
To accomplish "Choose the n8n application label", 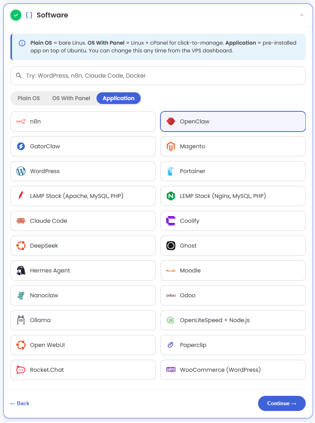I will [35, 121].
